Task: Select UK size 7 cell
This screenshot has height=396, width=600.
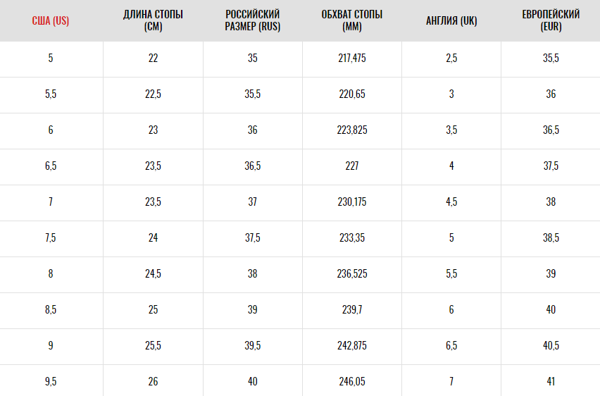Action: tap(451, 381)
